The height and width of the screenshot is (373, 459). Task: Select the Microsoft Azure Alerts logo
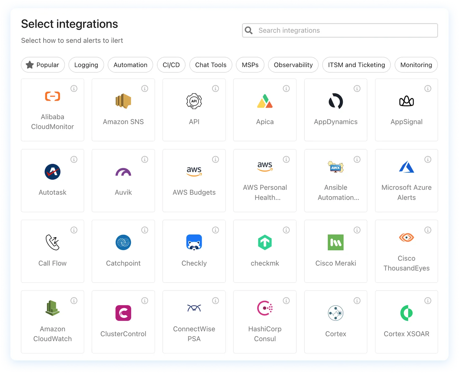click(x=406, y=167)
